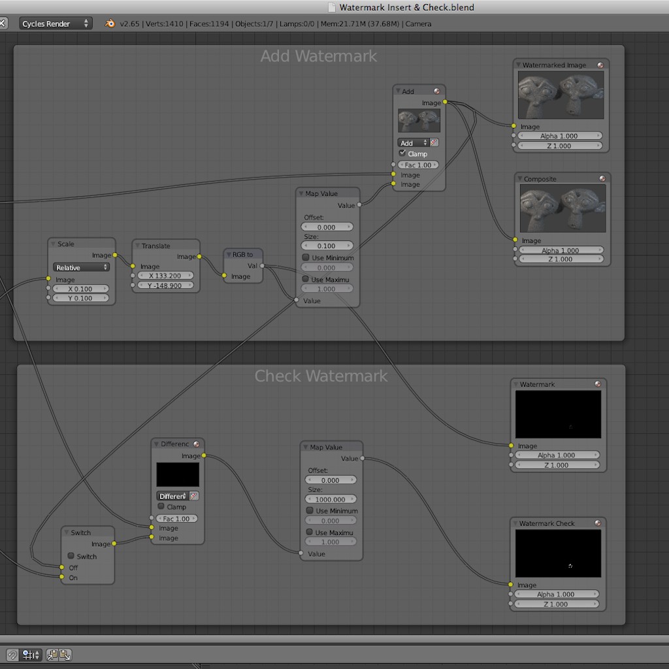The width and height of the screenshot is (669, 669).
Task: Click the X 133.200 field in the Translate node
Action: pos(165,276)
